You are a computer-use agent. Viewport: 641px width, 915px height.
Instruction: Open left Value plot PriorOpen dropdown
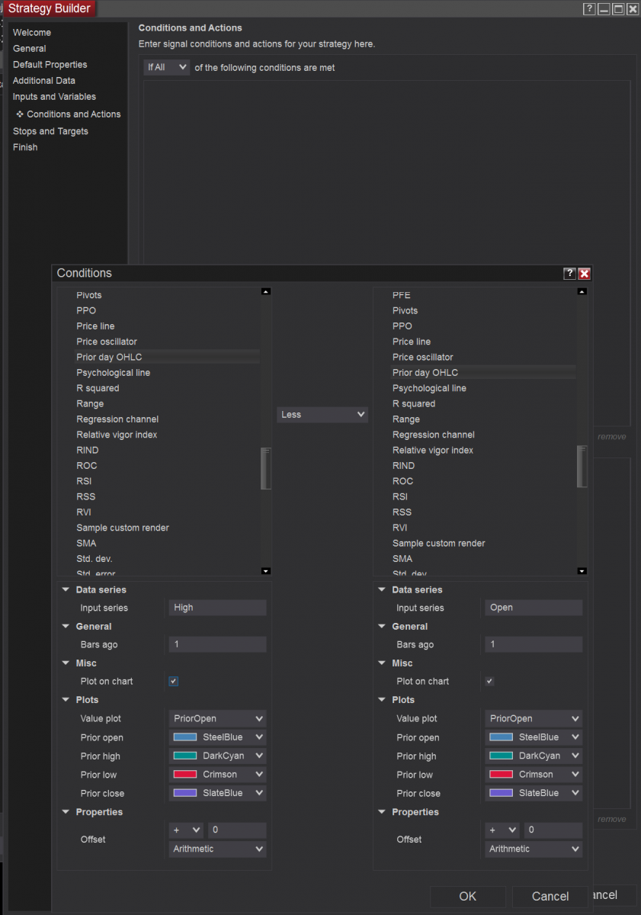217,718
